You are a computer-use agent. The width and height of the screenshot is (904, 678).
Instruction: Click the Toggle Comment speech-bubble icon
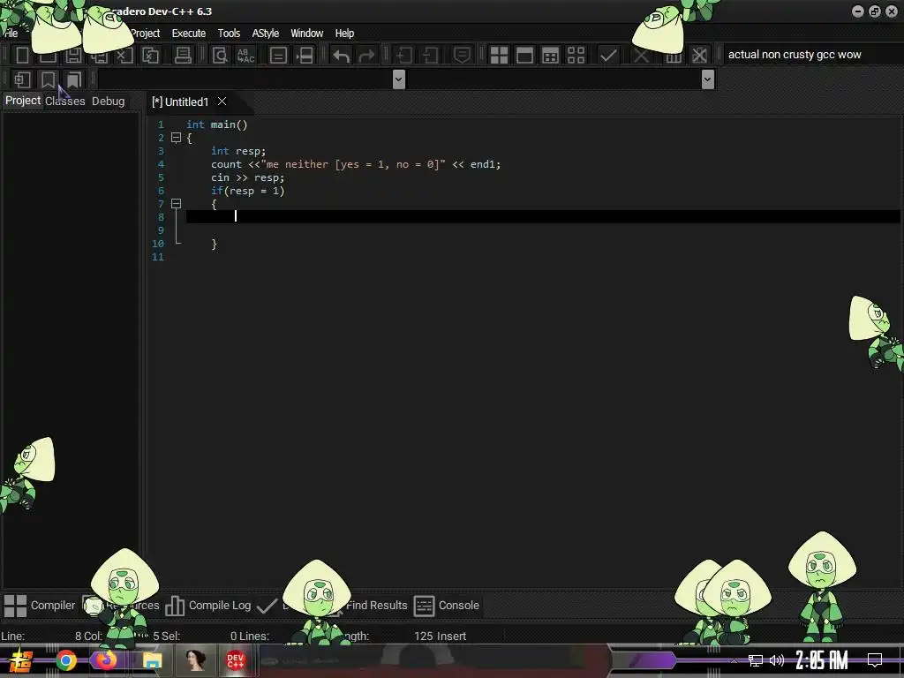pyautogui.click(x=462, y=56)
